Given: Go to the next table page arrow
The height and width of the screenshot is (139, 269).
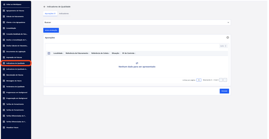Looking at the screenshot, I should tap(225, 80).
